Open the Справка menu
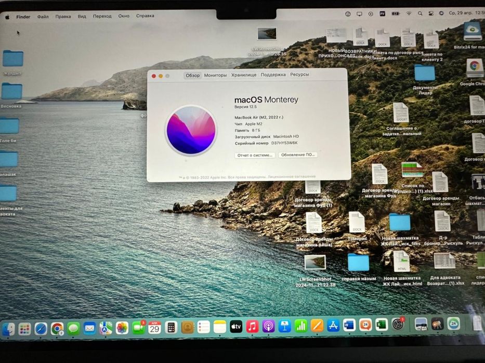The image size is (485, 363). pyautogui.click(x=145, y=16)
